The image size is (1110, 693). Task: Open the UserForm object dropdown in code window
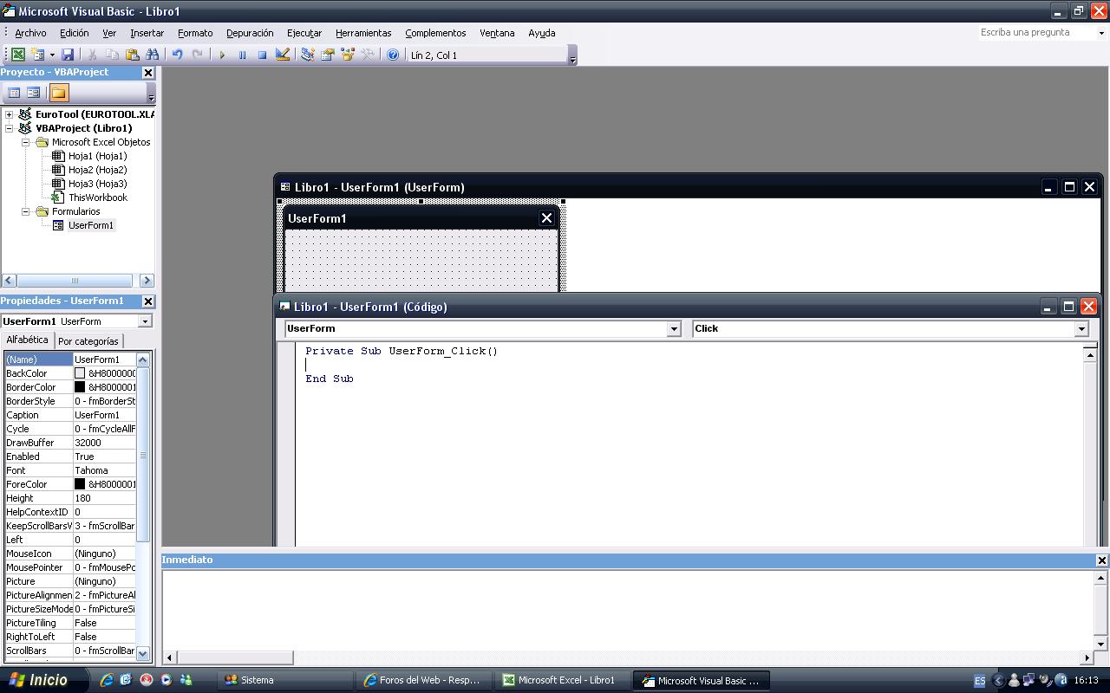(674, 329)
